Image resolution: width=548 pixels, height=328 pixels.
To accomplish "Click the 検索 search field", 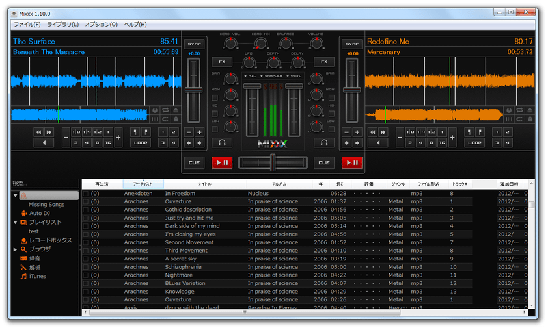I will [x=45, y=183].
